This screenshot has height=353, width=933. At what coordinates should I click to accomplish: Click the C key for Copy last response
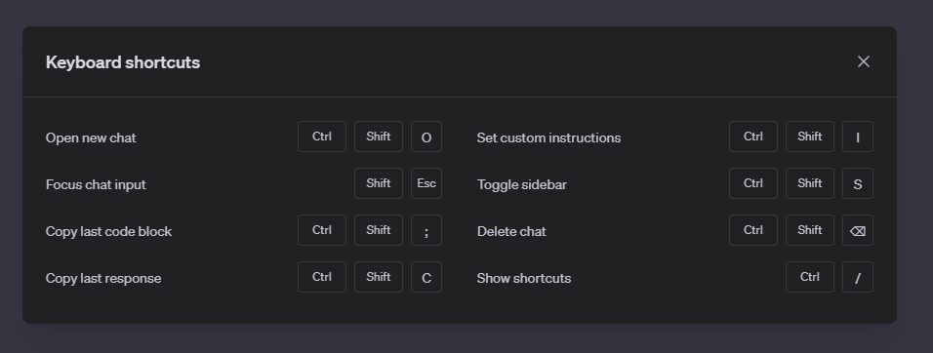(x=426, y=278)
